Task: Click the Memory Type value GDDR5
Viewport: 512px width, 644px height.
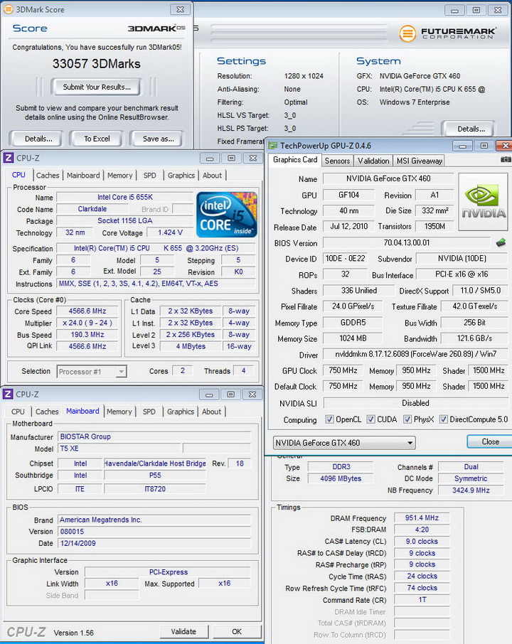Action: coord(353,323)
